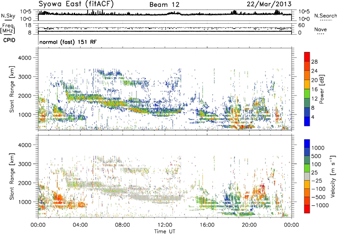
Task: Click the '-1000' label on the velocity colorbar
Action: pyautogui.click(x=320, y=205)
